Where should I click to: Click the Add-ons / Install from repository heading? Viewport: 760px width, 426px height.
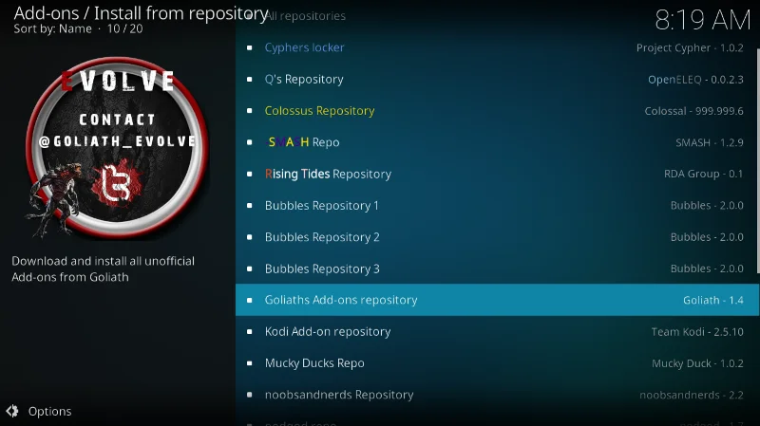pyautogui.click(x=141, y=13)
